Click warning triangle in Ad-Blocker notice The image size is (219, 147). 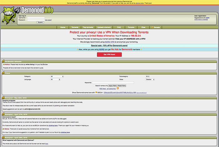[4, 64]
